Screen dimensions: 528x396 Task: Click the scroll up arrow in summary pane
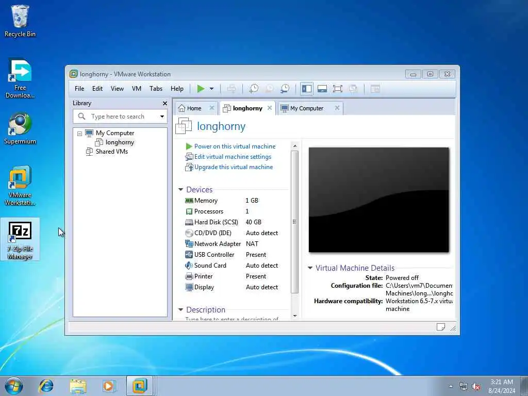pyautogui.click(x=295, y=146)
